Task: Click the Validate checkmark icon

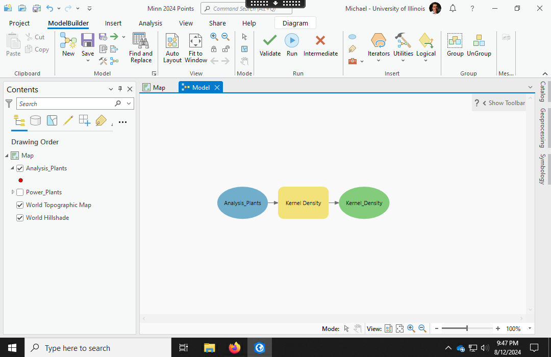Action: click(270, 41)
